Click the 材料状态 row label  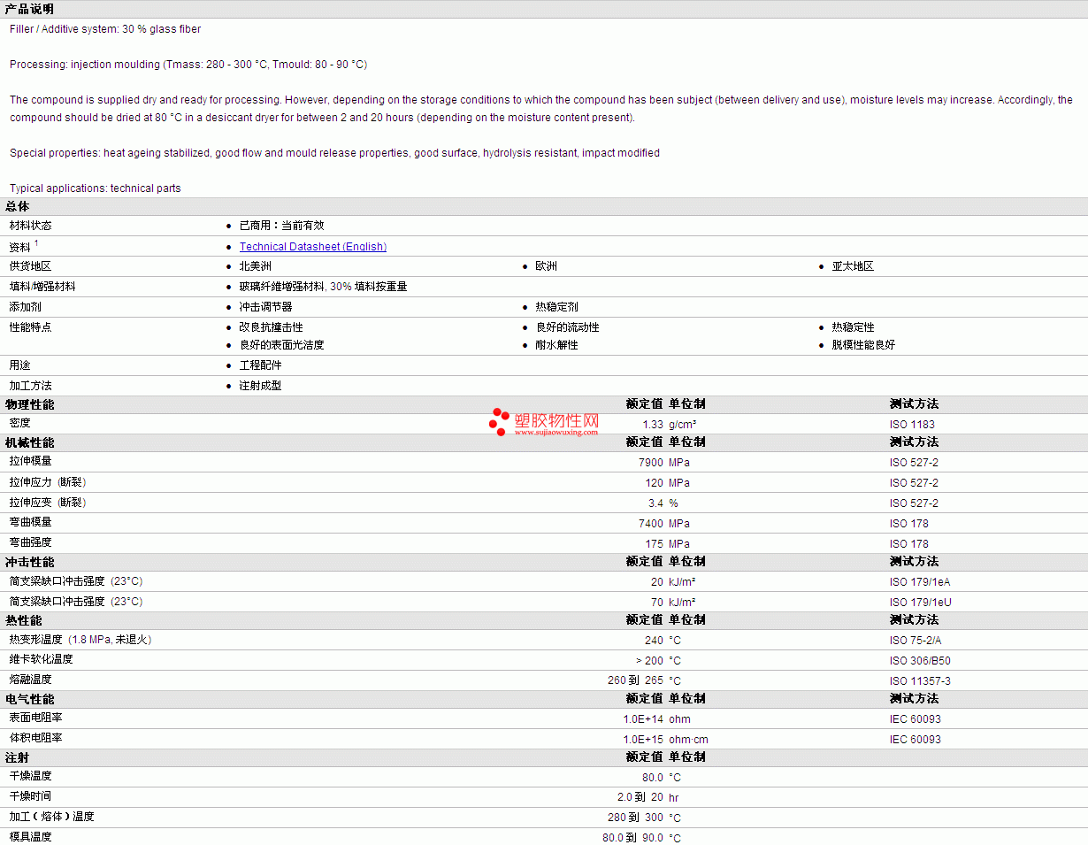click(x=31, y=226)
